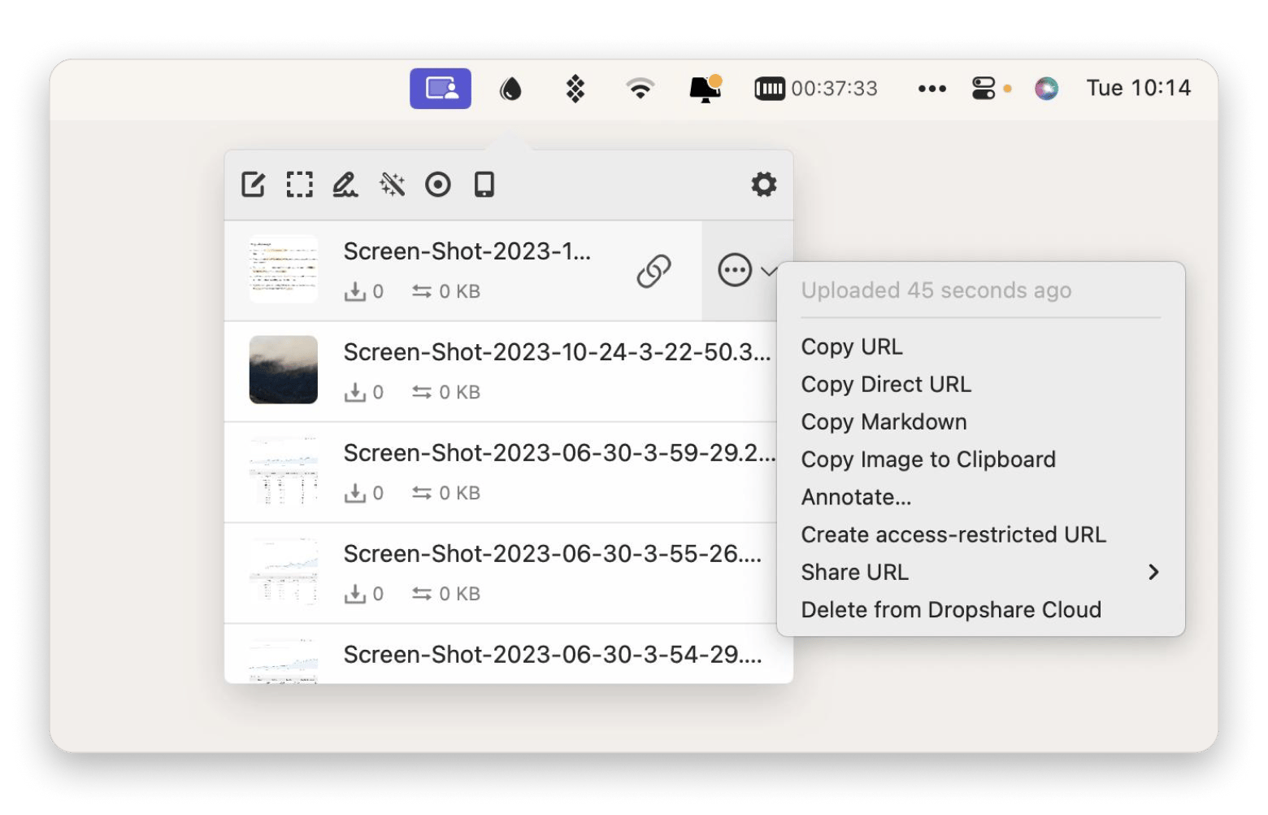Click the Siri icon in menu bar

(x=1046, y=88)
